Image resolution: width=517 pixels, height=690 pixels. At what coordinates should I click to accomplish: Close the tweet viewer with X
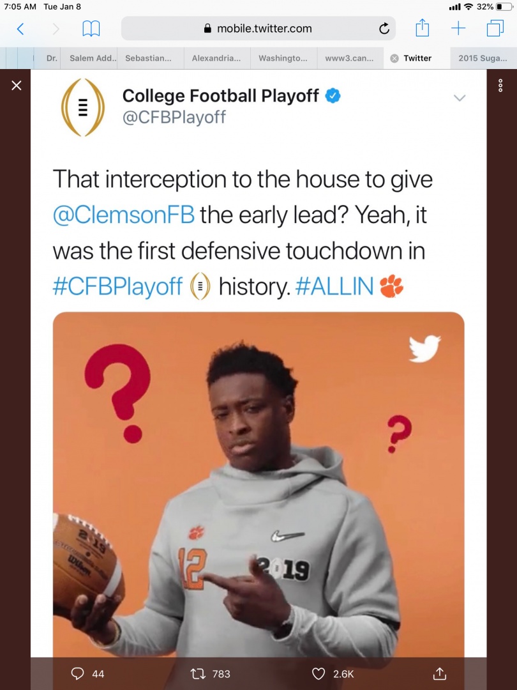tap(17, 86)
